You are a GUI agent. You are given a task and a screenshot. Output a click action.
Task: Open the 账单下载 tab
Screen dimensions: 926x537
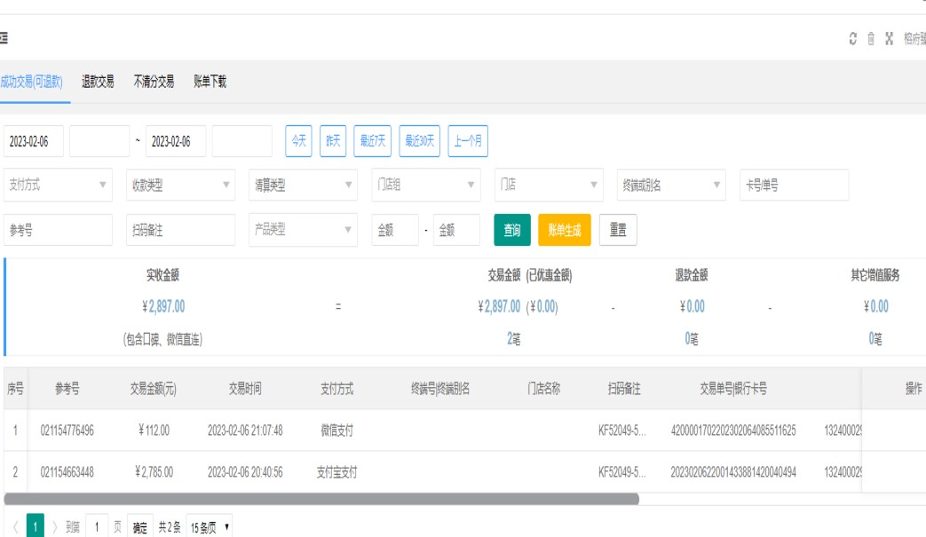pos(210,82)
